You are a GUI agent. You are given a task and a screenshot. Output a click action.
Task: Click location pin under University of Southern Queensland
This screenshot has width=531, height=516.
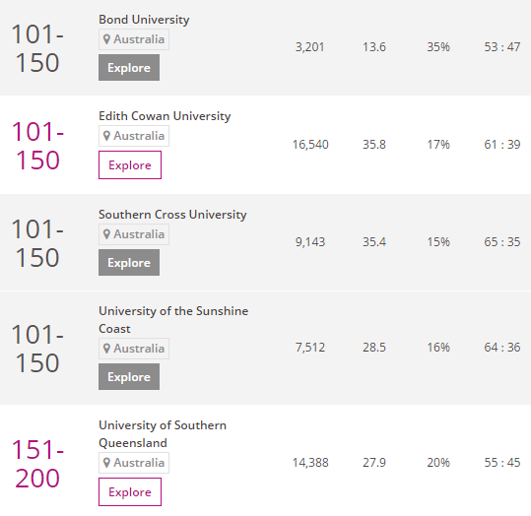click(x=106, y=463)
